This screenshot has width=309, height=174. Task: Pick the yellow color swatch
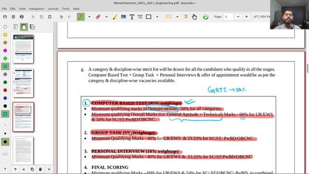point(5,35)
